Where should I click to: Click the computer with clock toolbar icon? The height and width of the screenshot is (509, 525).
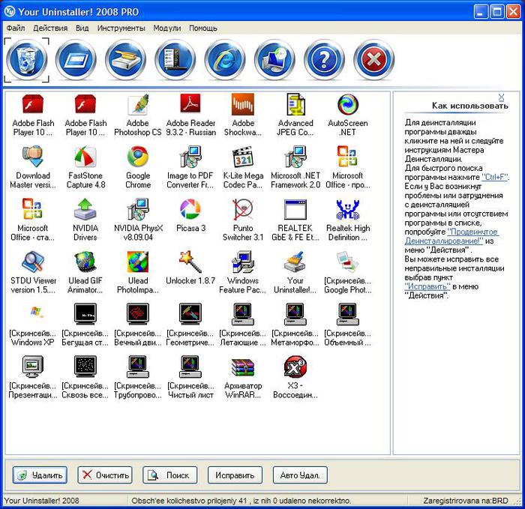point(274,60)
